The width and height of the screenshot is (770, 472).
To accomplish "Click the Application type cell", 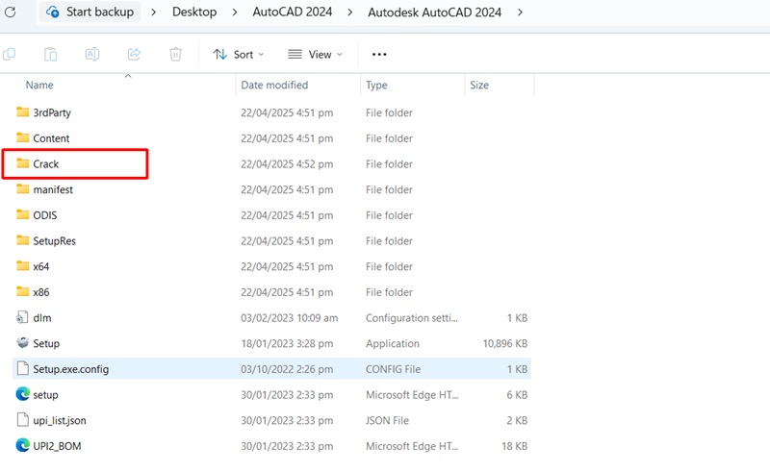I will tap(393, 343).
